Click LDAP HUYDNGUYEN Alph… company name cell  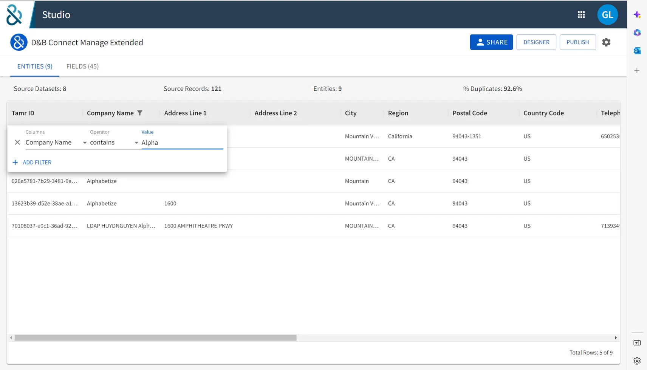coord(121,226)
